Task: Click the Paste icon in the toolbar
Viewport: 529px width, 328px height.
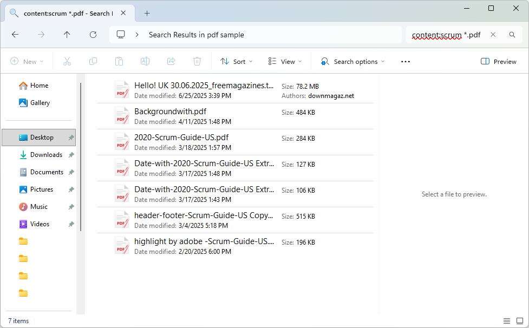Action: (x=119, y=61)
